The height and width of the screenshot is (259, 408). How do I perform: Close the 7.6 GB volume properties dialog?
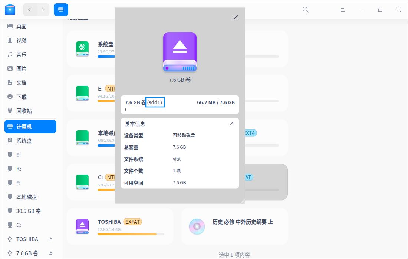click(x=236, y=17)
